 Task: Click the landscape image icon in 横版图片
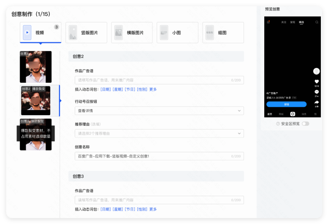(118, 32)
